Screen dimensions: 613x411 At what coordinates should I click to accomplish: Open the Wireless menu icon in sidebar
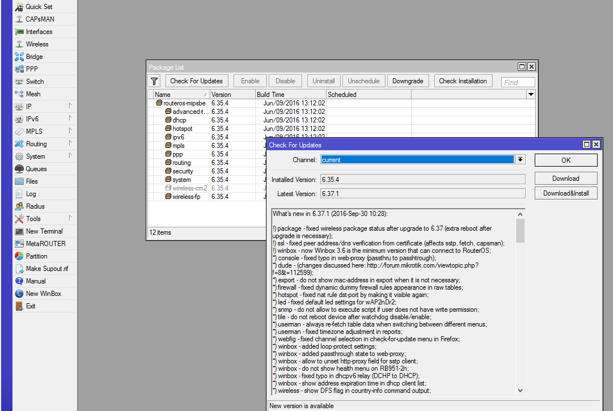point(19,44)
